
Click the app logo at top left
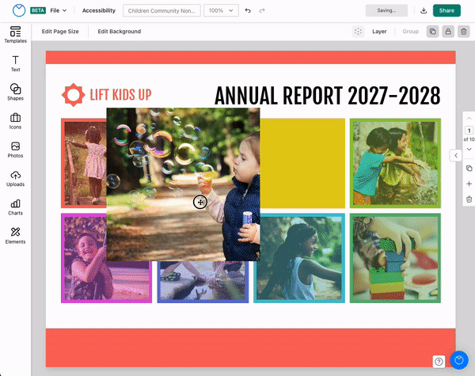click(x=19, y=10)
